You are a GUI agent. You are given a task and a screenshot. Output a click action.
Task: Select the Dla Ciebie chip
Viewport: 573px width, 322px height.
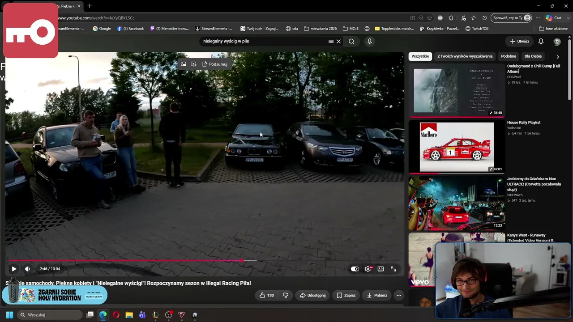point(533,56)
